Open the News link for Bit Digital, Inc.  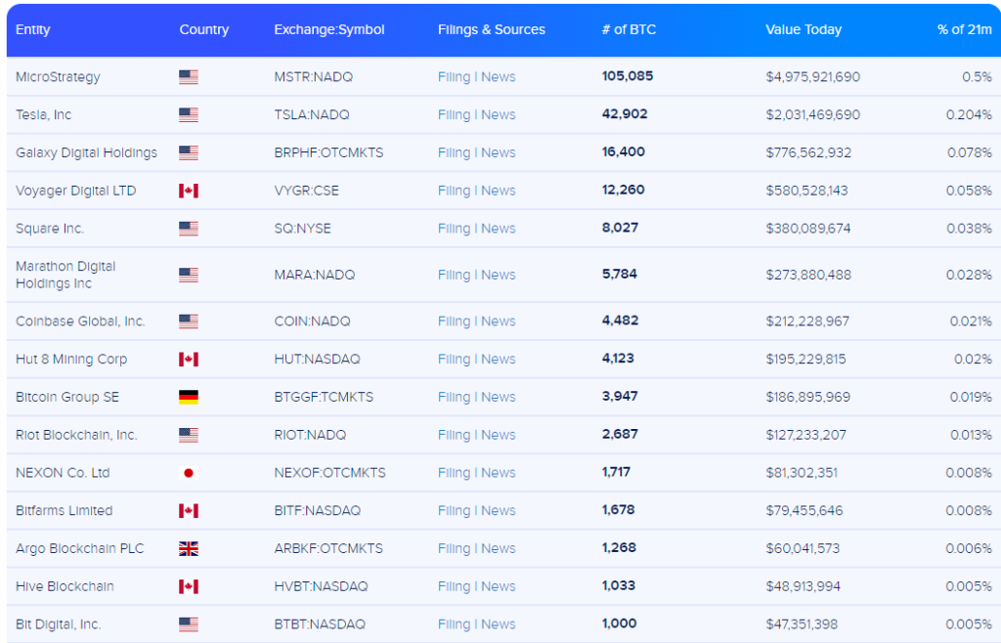point(501,624)
